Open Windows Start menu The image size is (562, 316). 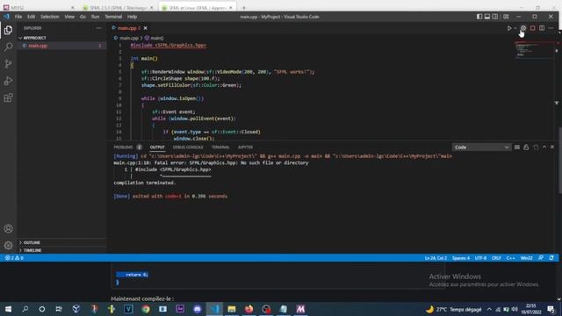8,309
